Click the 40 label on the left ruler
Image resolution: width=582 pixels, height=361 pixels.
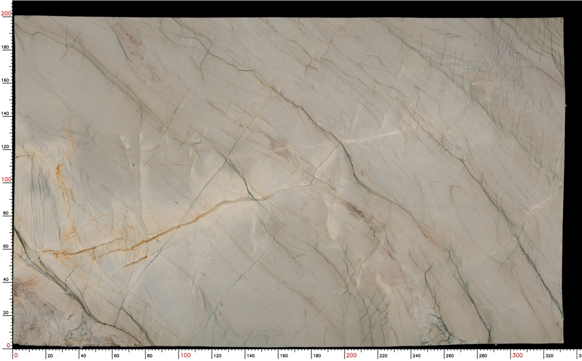[x=5, y=280]
